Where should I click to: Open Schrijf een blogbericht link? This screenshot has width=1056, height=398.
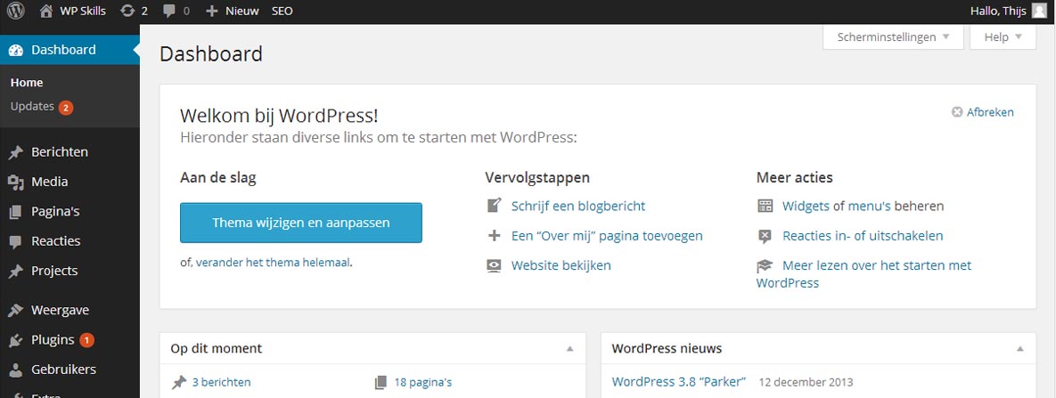pyautogui.click(x=578, y=206)
